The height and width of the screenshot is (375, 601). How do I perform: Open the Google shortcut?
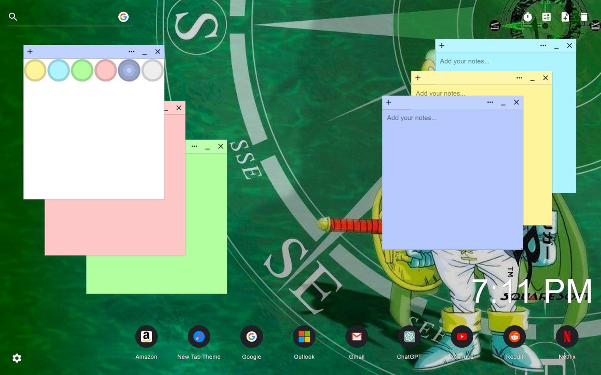(x=252, y=337)
